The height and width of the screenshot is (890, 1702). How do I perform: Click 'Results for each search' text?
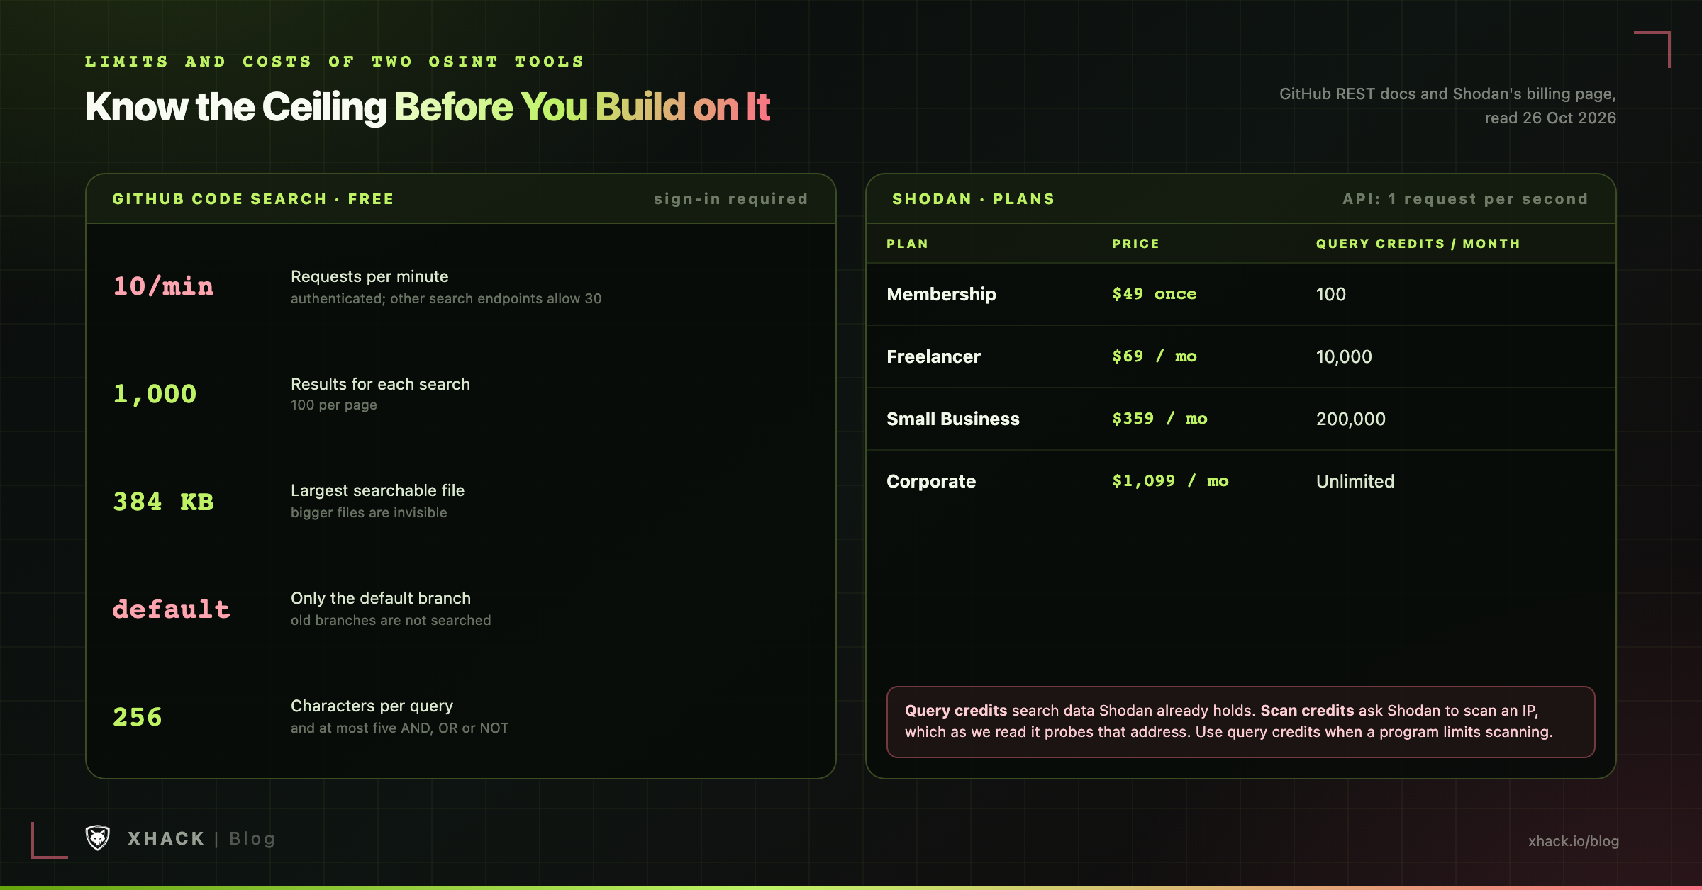point(380,384)
